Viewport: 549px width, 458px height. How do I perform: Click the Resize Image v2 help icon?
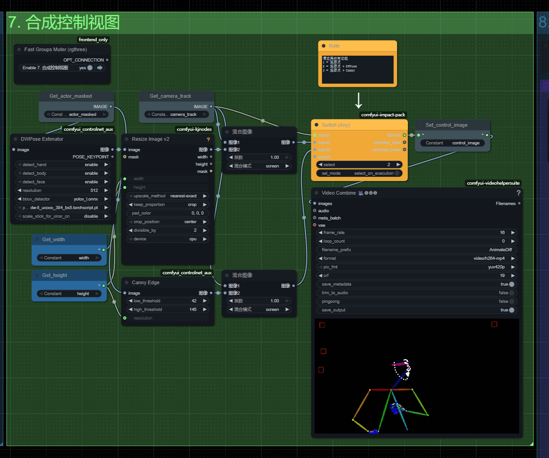[208, 139]
